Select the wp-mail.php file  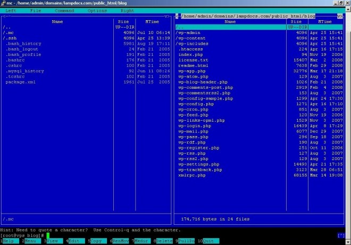point(259,131)
